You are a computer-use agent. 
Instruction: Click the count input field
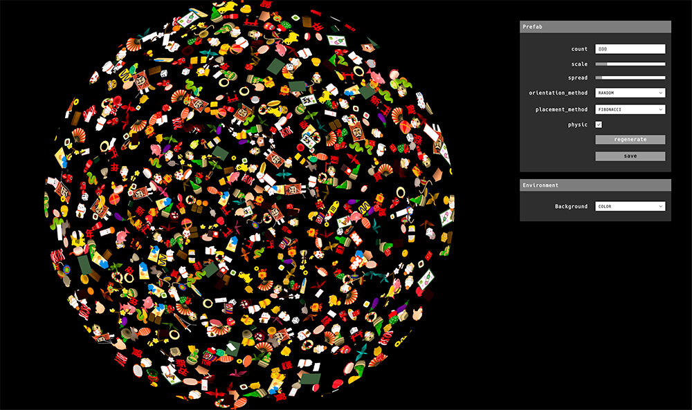click(x=630, y=49)
